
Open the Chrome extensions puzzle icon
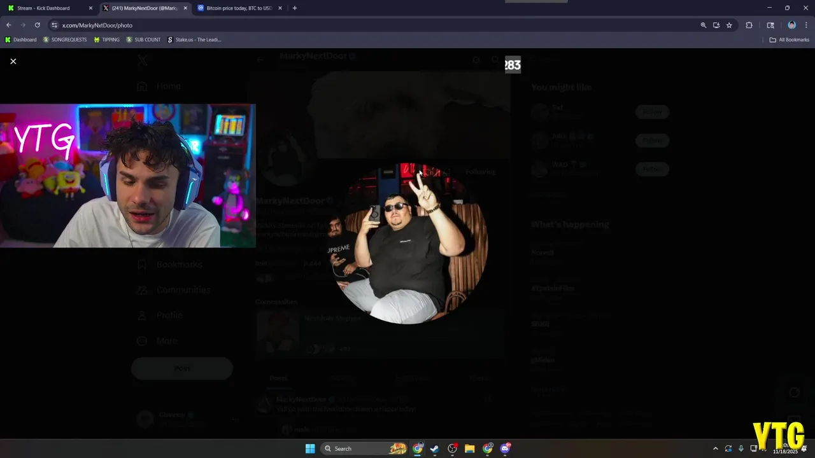pyautogui.click(x=749, y=25)
